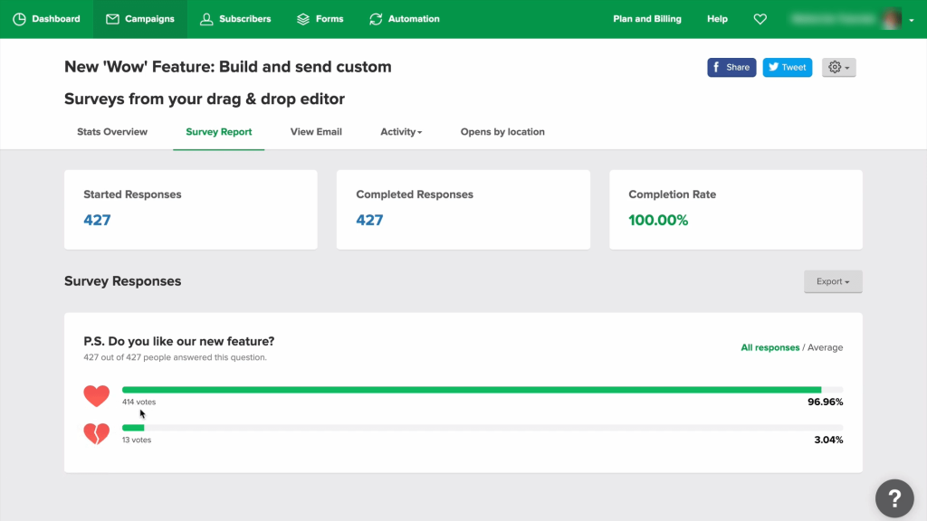Image resolution: width=927 pixels, height=521 pixels.
Task: Expand the Activity tab dropdown
Action: point(401,132)
